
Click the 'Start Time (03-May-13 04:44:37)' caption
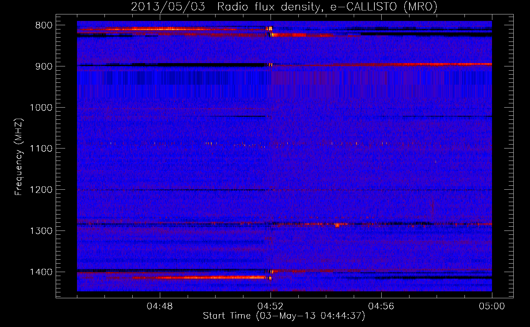(x=284, y=316)
